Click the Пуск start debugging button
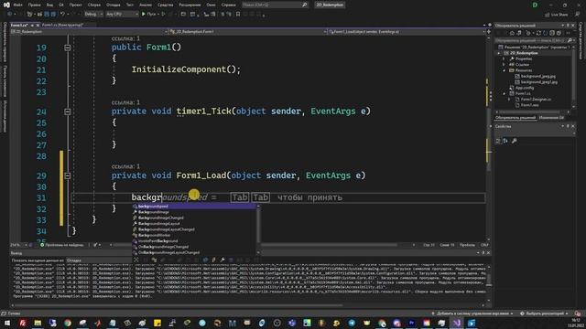The height and width of the screenshot is (329, 586). 148,15
